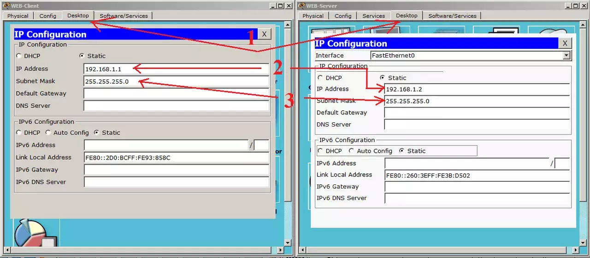The width and height of the screenshot is (590, 258).
Task: Open Software/Services tab in WEB-Client window
Action: tap(124, 16)
